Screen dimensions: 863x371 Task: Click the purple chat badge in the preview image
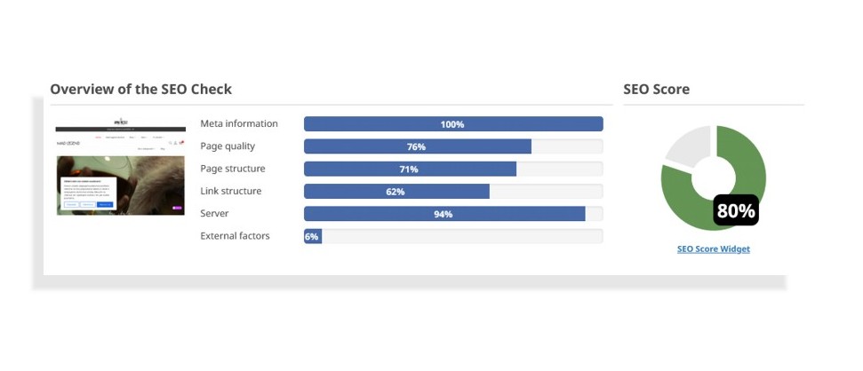pos(177,208)
